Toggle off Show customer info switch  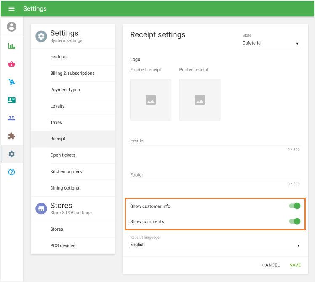coord(295,206)
